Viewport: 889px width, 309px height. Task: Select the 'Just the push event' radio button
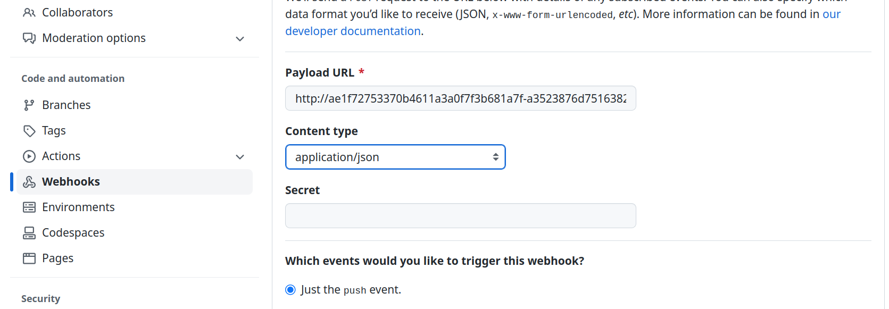290,289
